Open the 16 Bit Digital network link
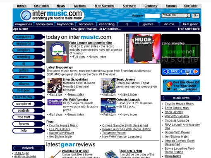 [22, 153]
